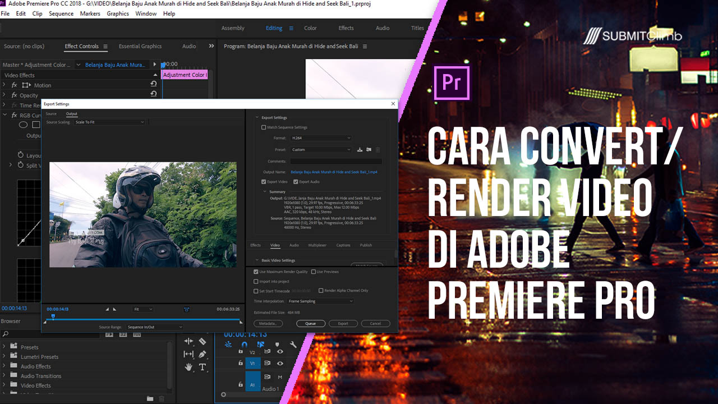Click Save Preset icon in Export Settings

pos(360,150)
